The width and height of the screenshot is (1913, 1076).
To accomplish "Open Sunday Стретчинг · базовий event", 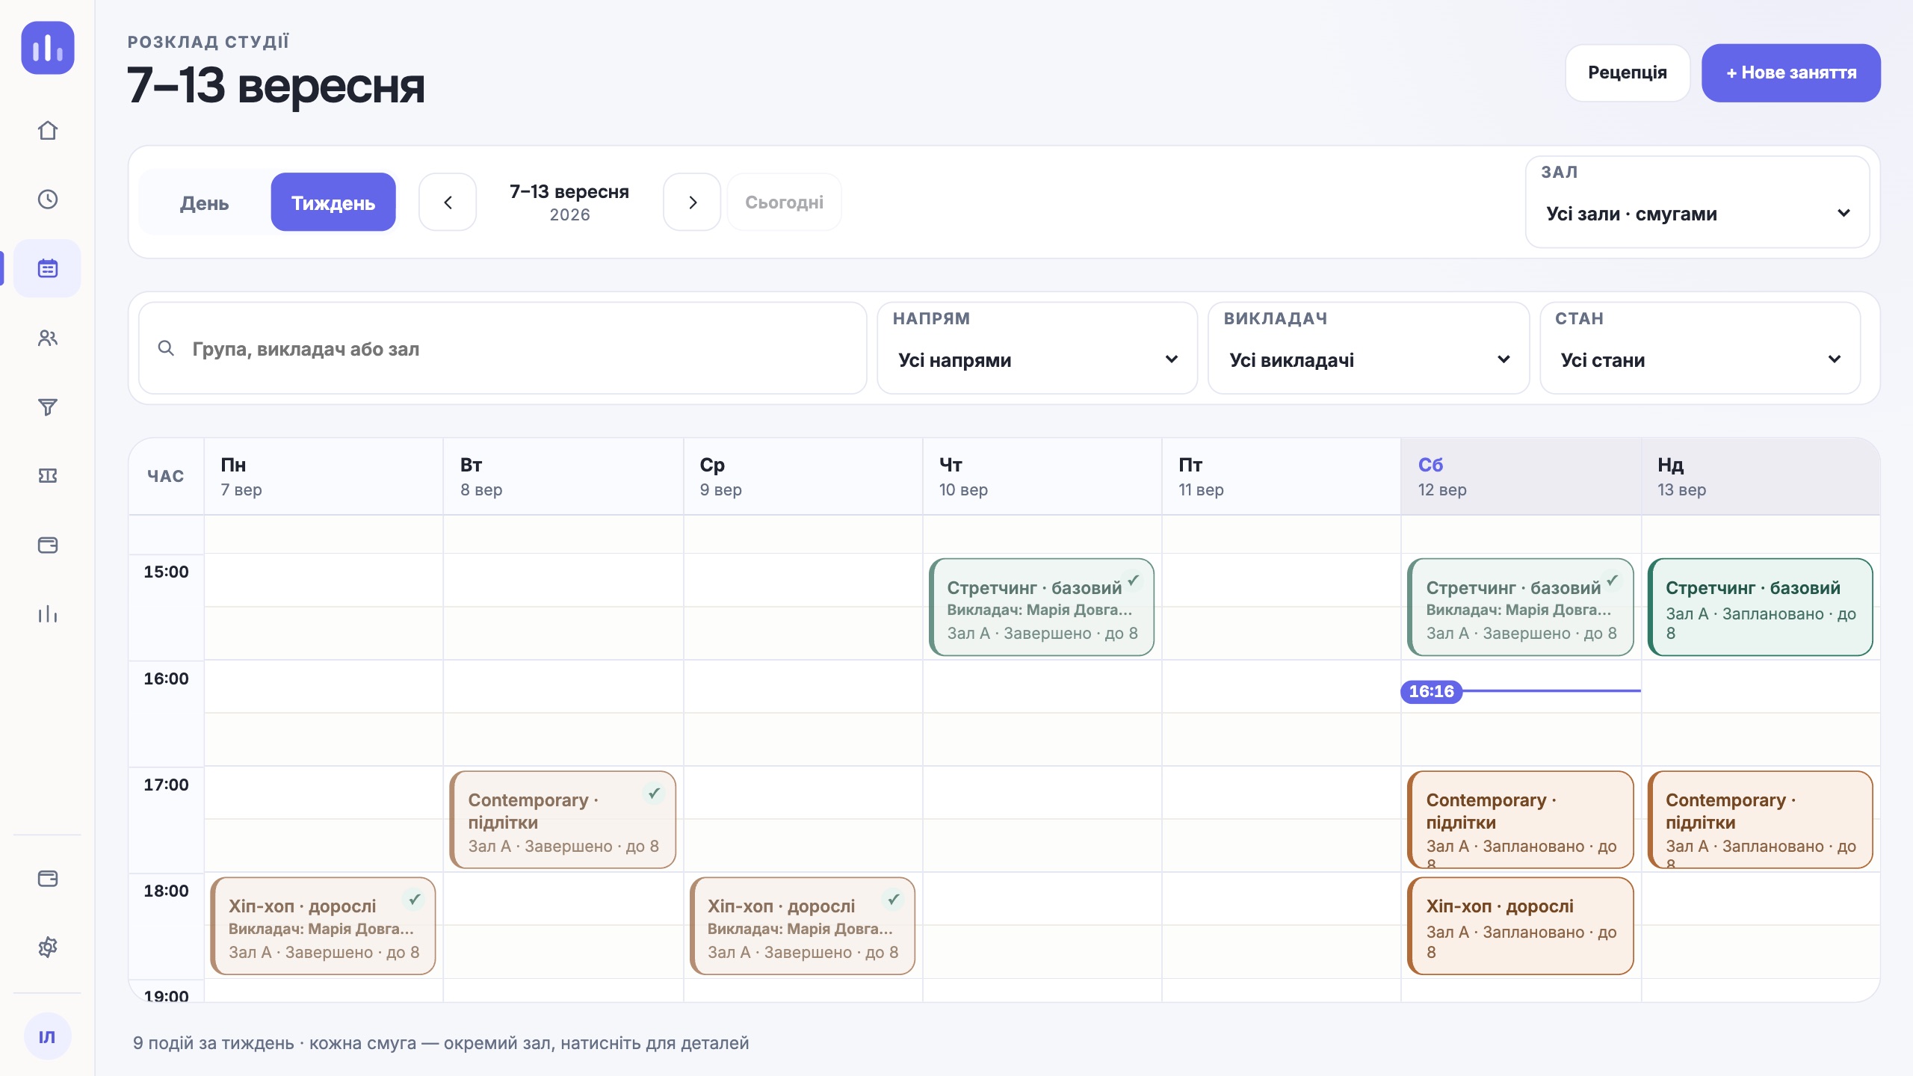I will coord(1760,607).
